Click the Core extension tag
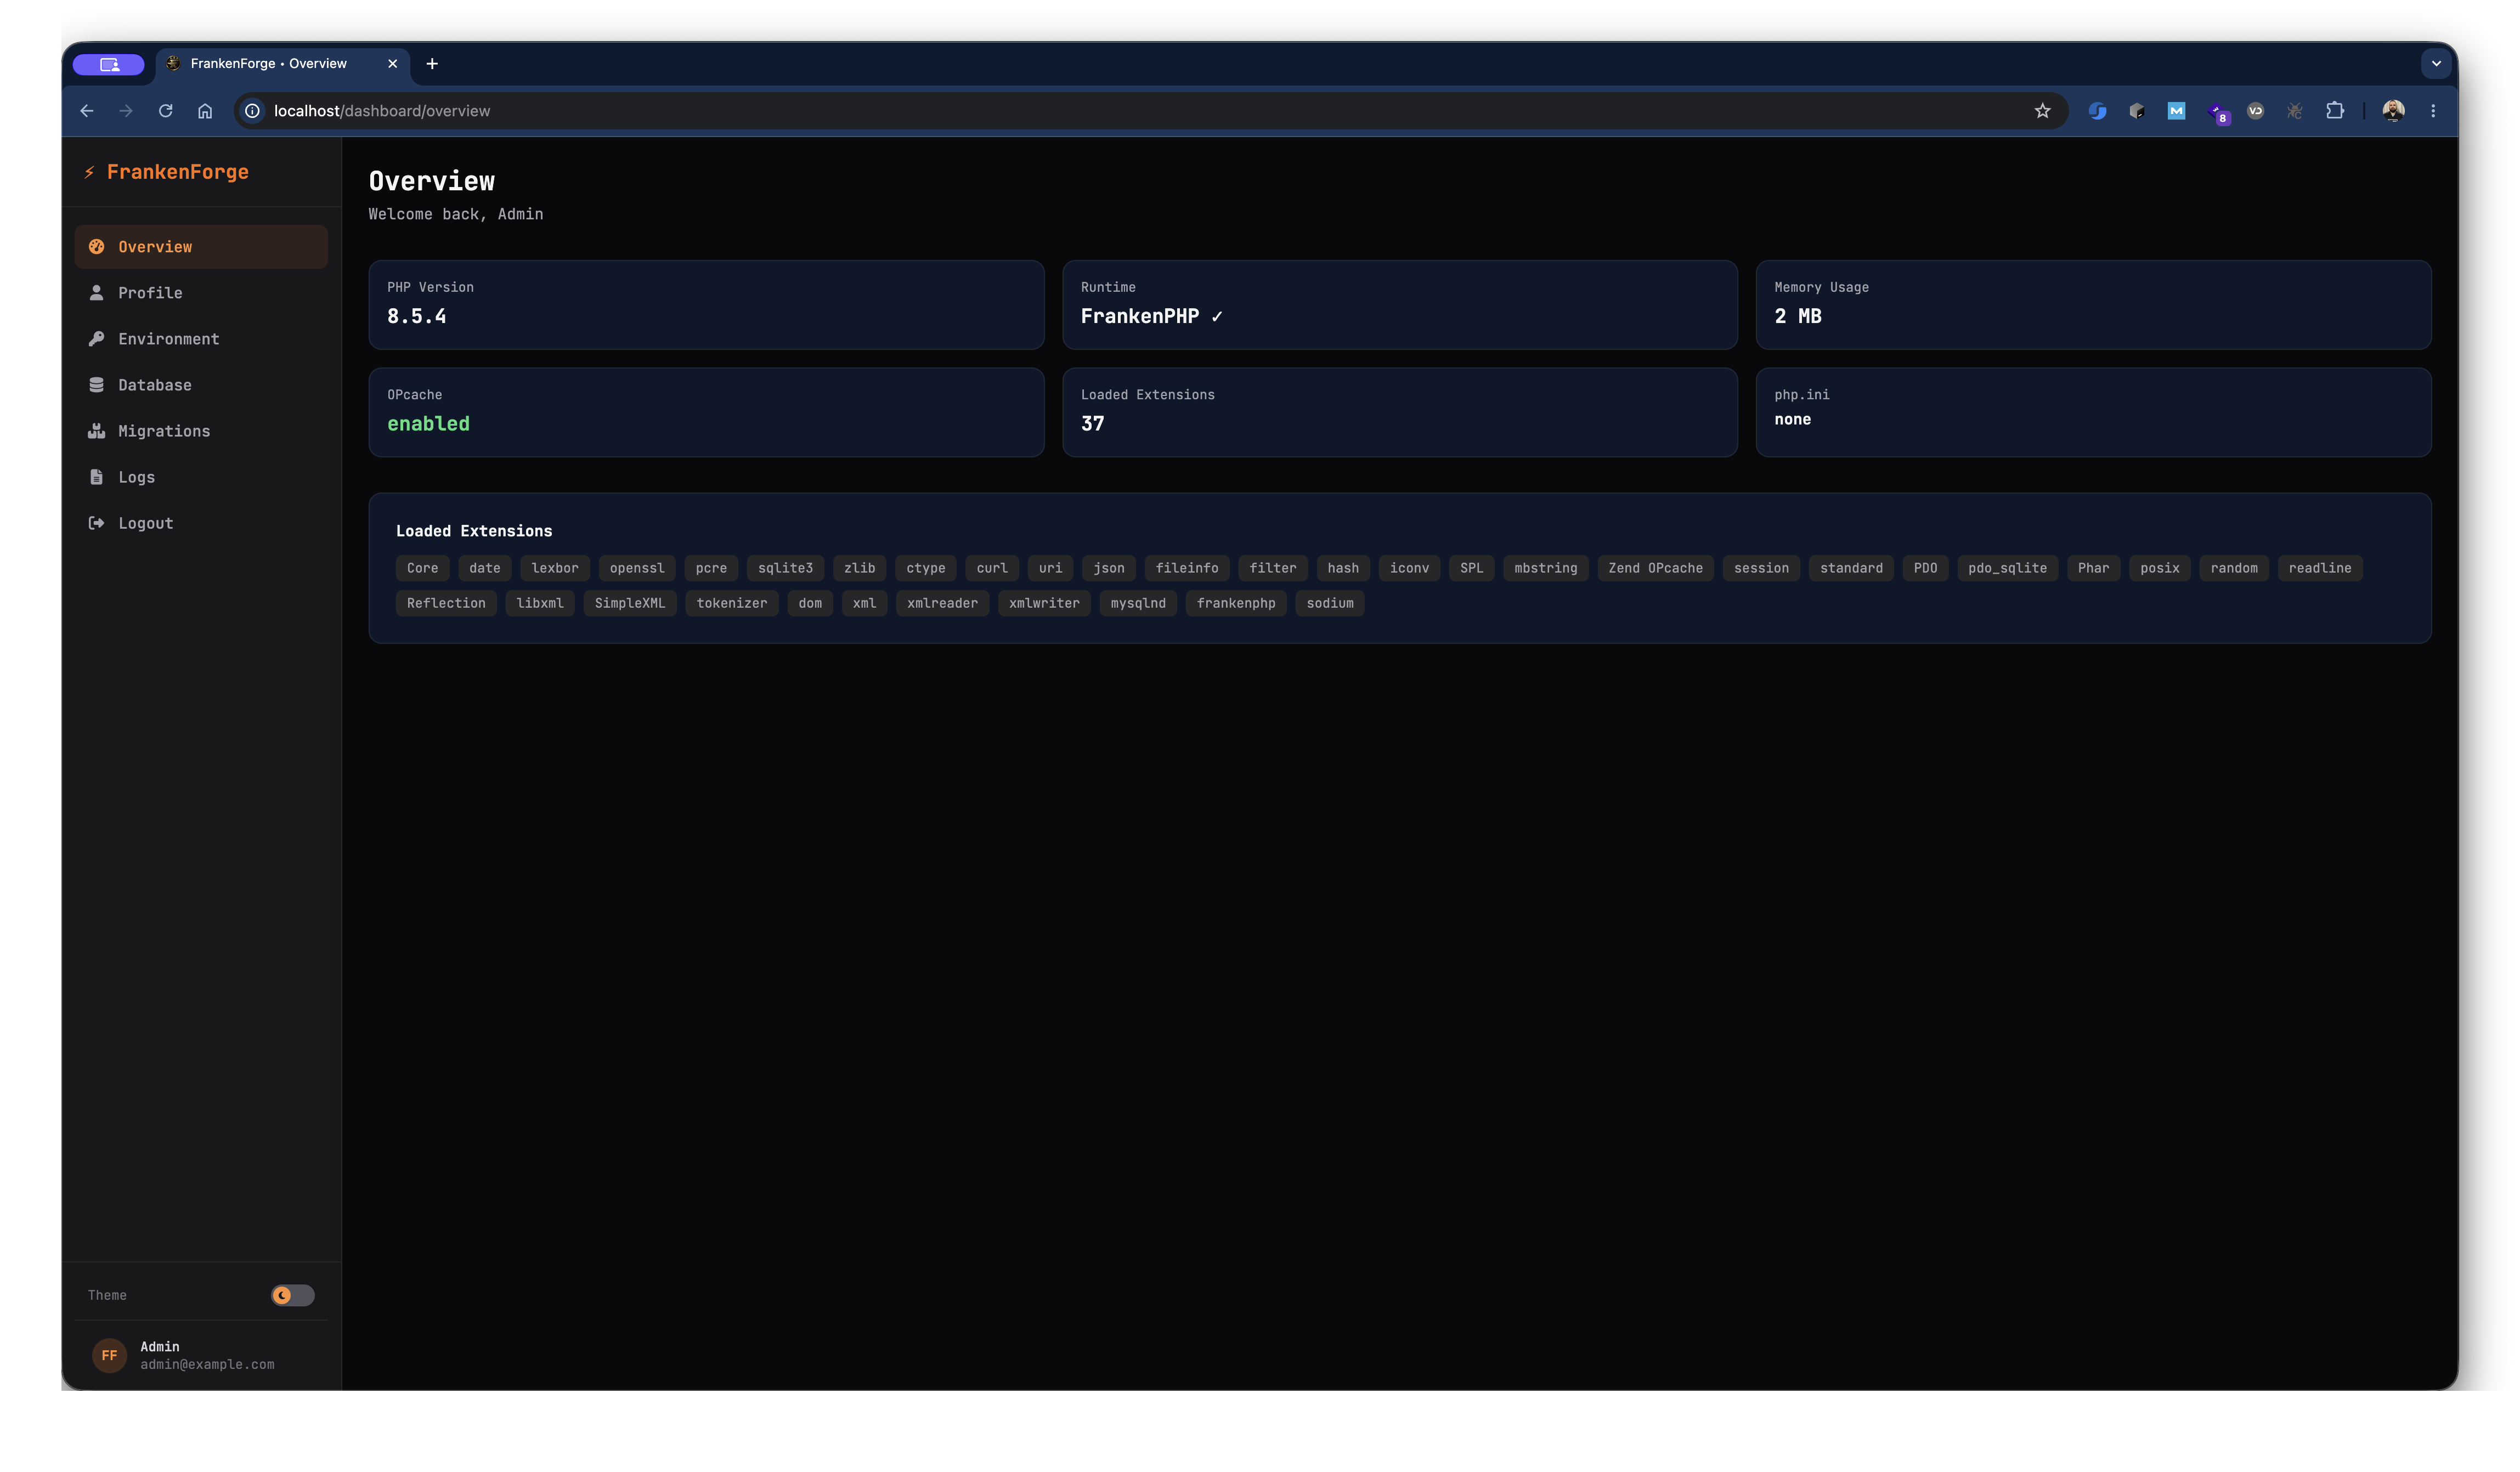 pyautogui.click(x=423, y=568)
